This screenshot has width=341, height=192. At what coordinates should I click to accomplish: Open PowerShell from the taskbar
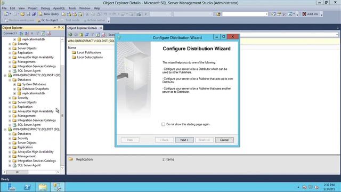point(27,187)
